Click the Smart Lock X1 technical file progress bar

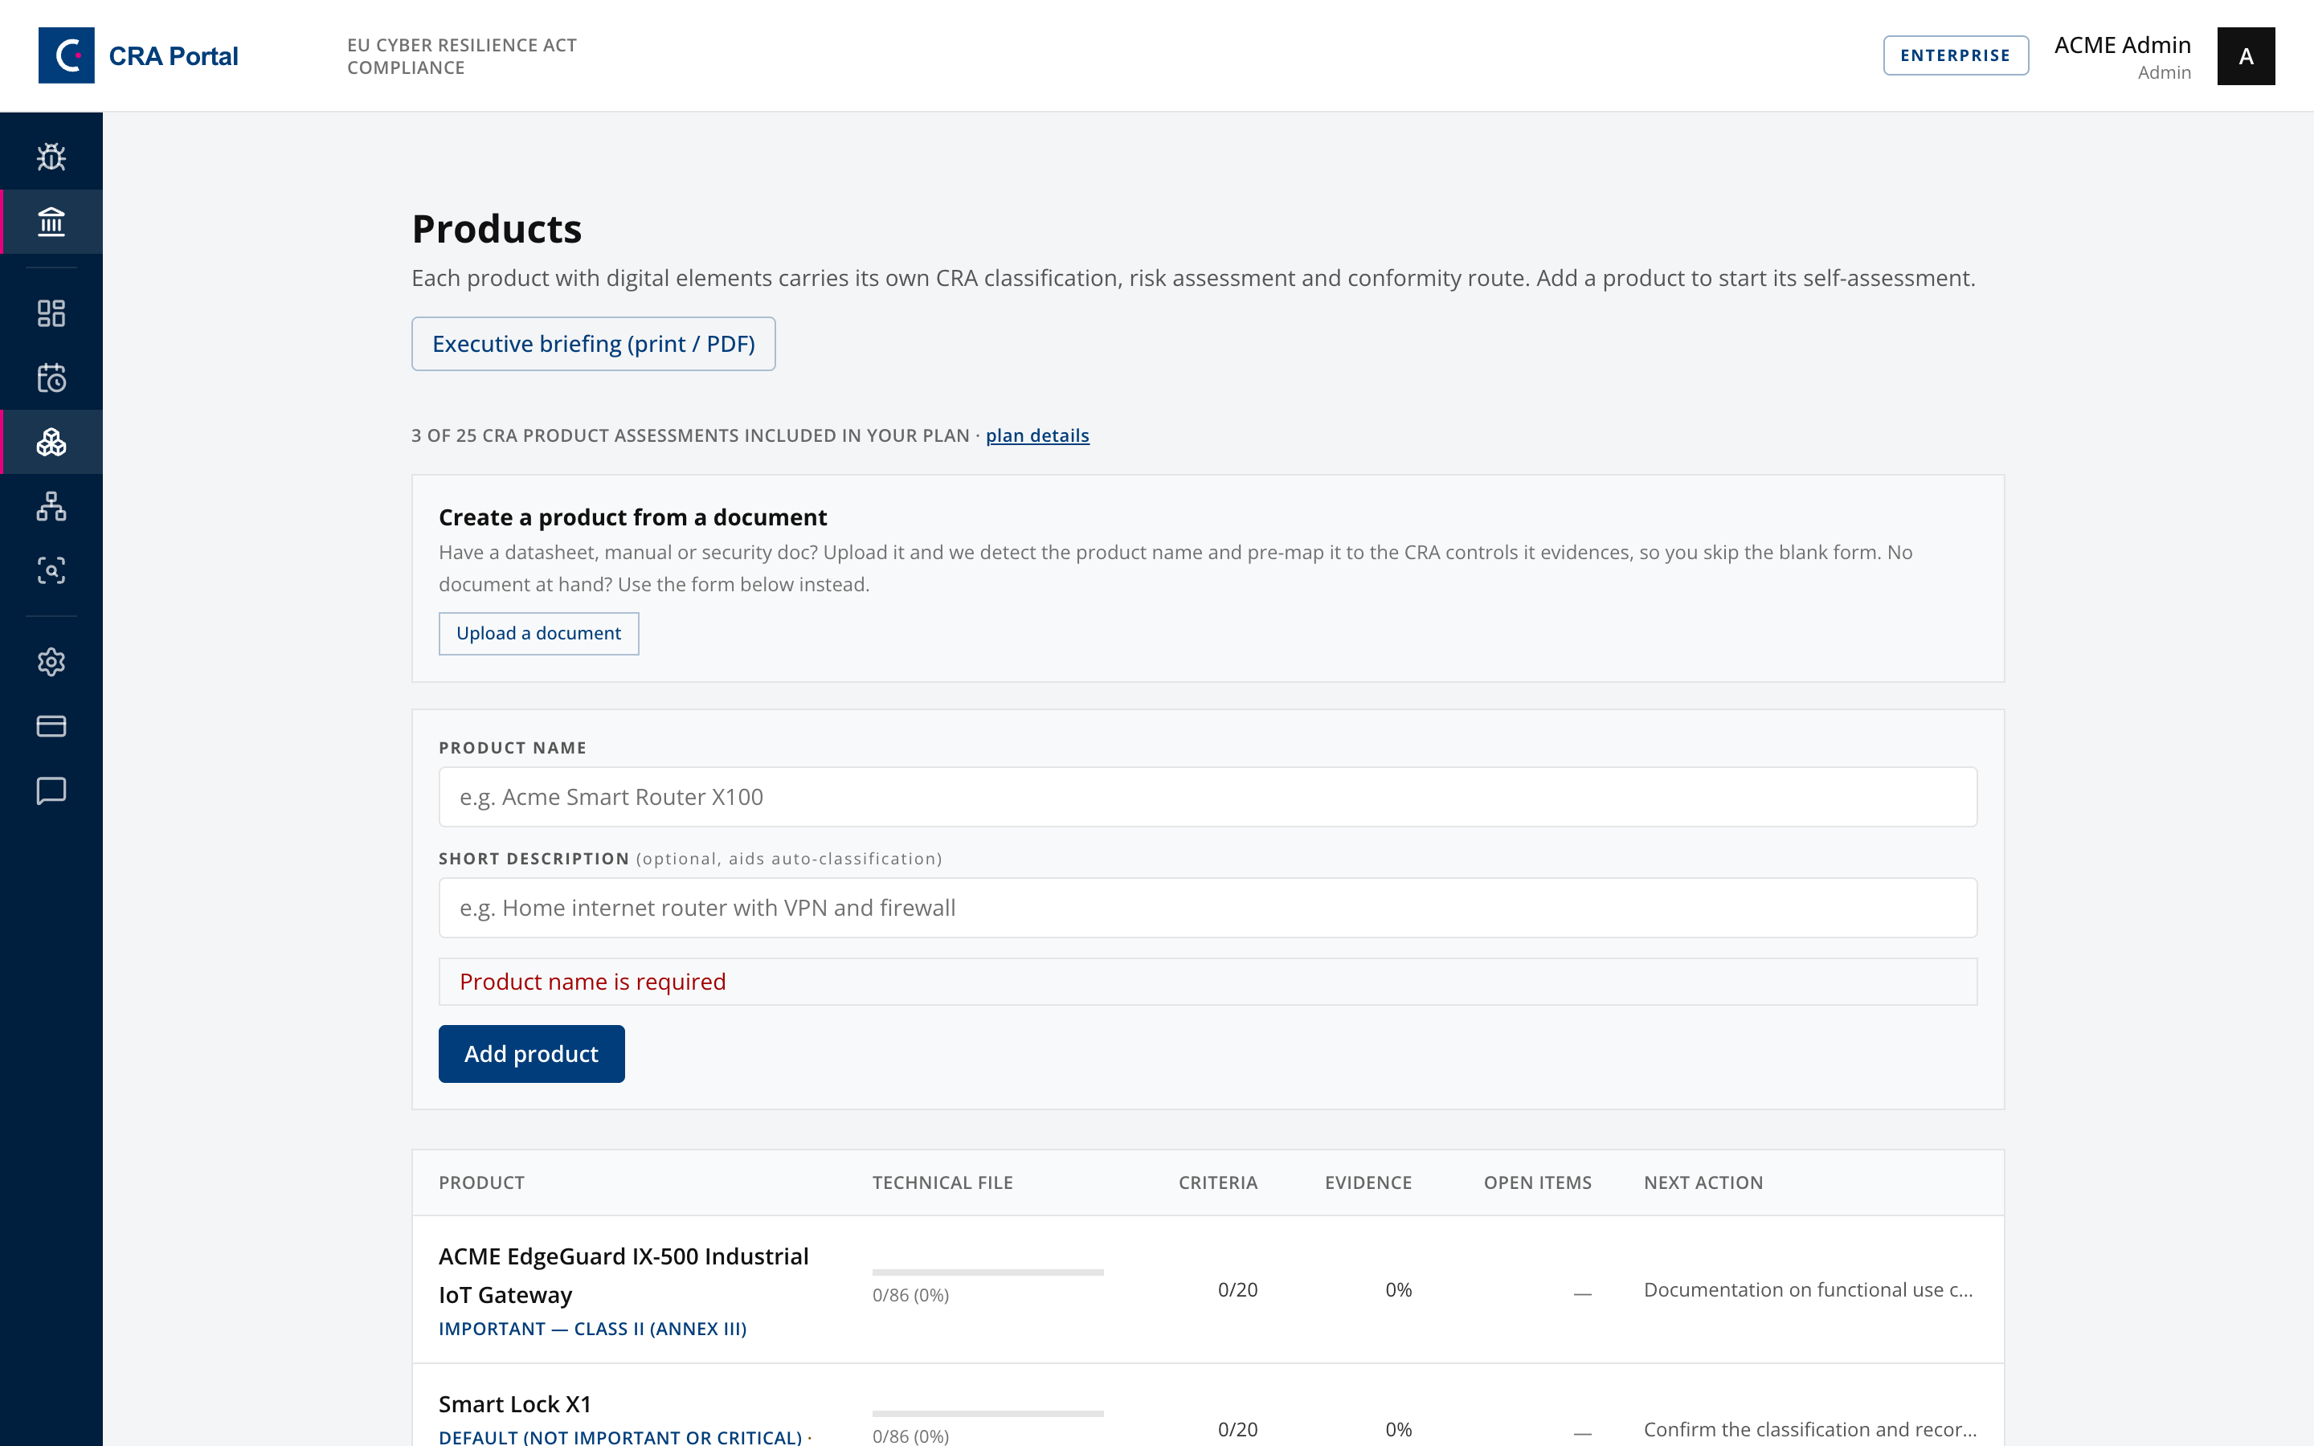(987, 1412)
